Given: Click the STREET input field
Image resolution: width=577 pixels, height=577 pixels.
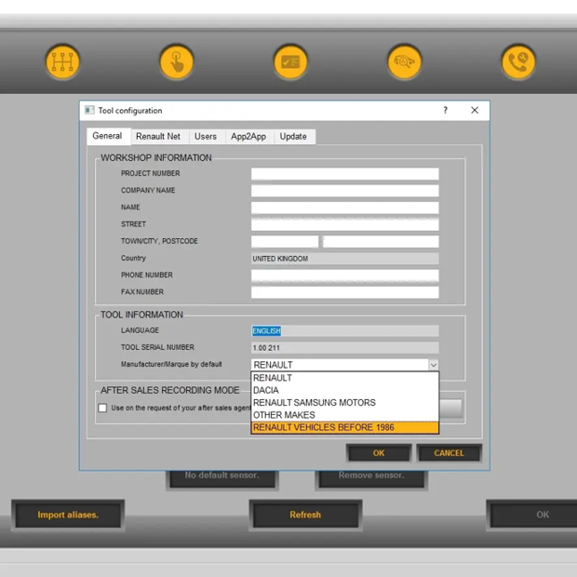Looking at the screenshot, I should [x=344, y=224].
